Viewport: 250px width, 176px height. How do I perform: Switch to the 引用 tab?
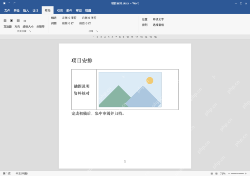click(60, 11)
